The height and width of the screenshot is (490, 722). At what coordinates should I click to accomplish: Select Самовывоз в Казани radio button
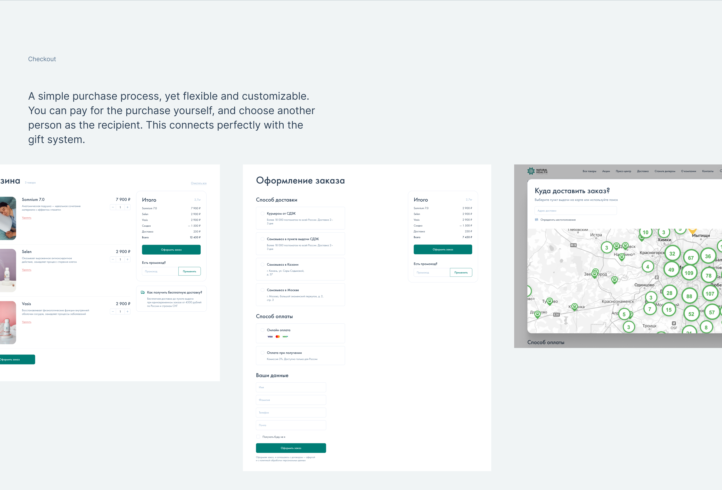pos(262,264)
